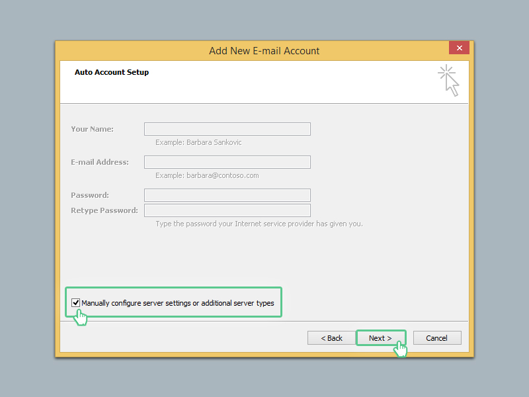529x397 pixels.
Task: Close the Add New E-mail Account dialog
Action: pos(459,48)
